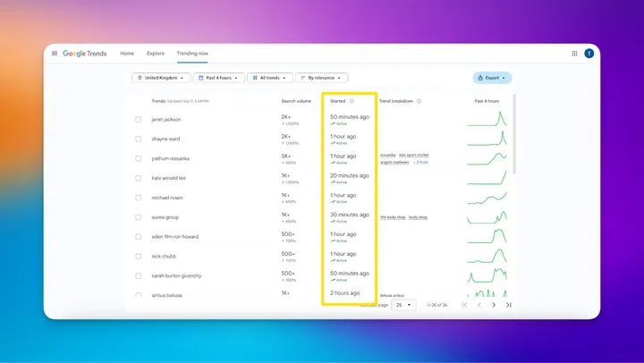
Task: Open the hamburger main menu
Action: click(x=55, y=54)
